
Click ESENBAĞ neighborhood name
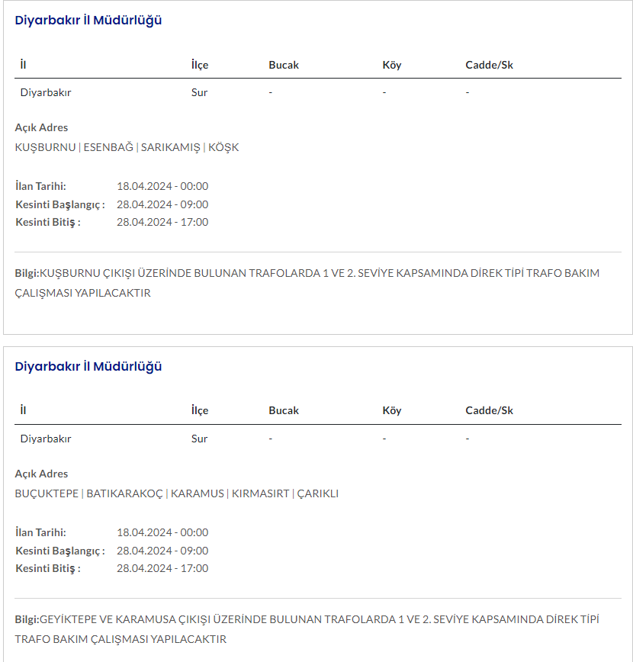tap(108, 147)
